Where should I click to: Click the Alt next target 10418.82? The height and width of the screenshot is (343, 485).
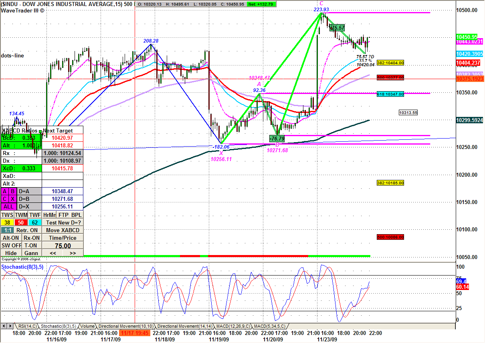click(x=63, y=145)
